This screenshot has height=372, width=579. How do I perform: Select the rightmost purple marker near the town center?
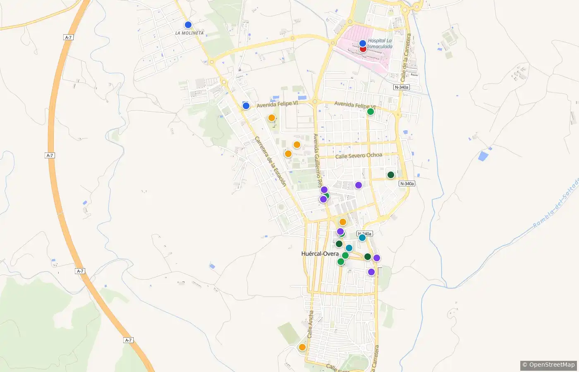(x=377, y=258)
